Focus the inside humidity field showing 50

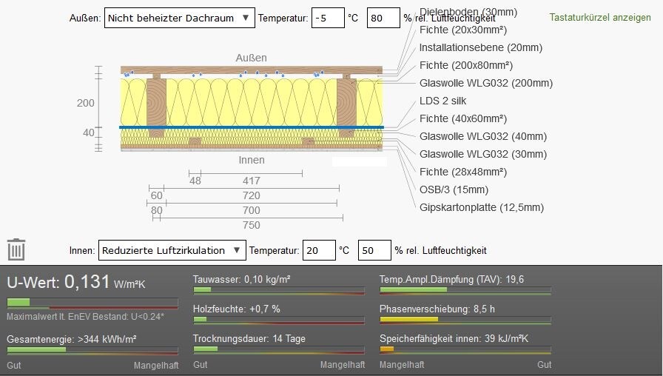374,250
